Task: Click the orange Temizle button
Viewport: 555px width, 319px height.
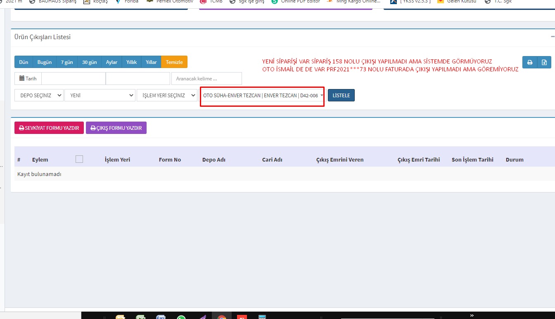Action: tap(174, 62)
